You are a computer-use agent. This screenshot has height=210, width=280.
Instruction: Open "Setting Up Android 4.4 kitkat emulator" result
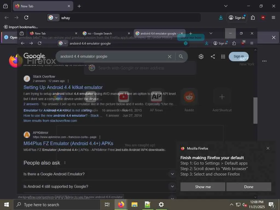(x=63, y=87)
